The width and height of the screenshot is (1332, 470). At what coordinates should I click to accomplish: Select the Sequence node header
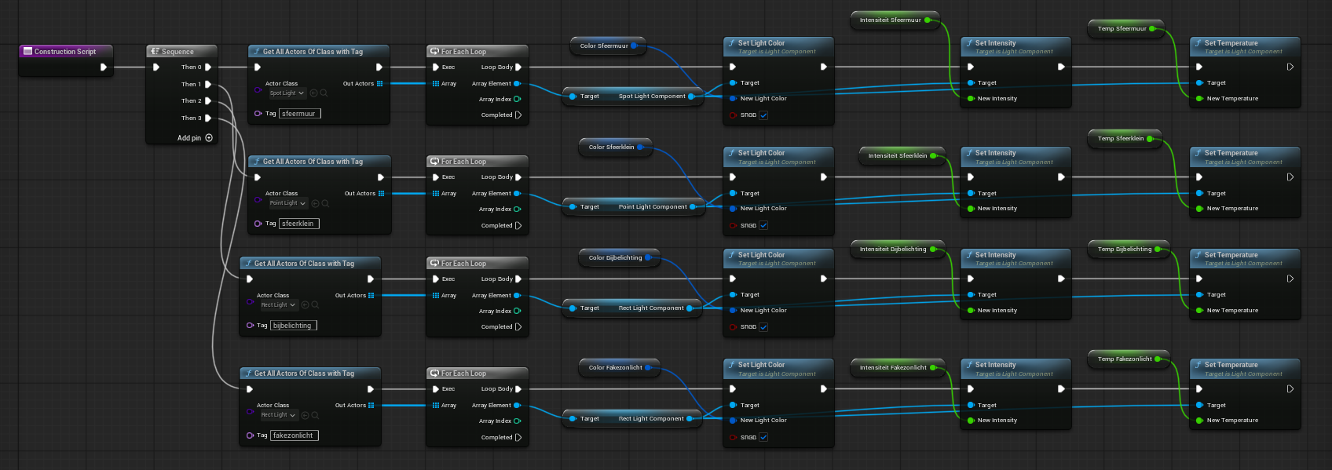(177, 52)
